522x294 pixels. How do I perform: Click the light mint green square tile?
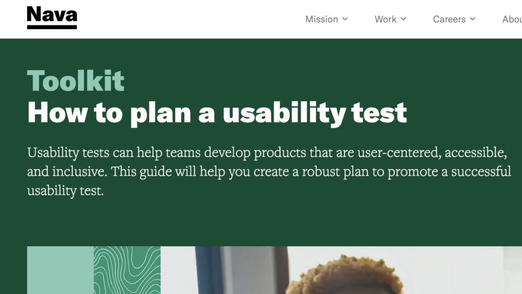coord(60,270)
